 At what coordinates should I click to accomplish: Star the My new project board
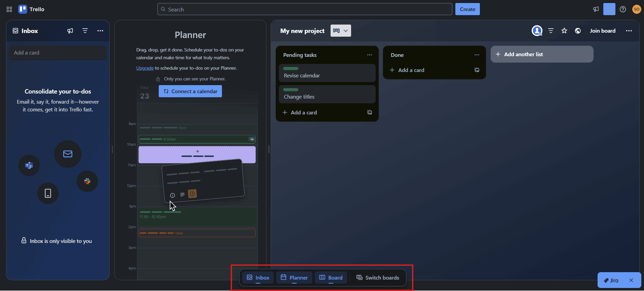[x=564, y=31]
